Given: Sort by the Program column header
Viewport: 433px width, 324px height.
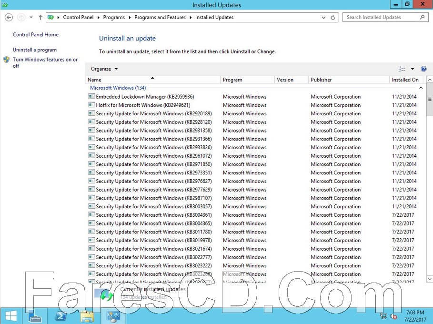Looking at the screenshot, I should [x=247, y=80].
